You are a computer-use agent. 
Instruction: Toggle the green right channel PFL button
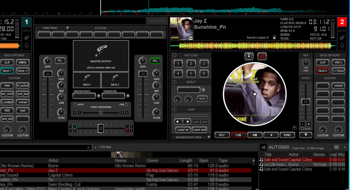pos(155,61)
